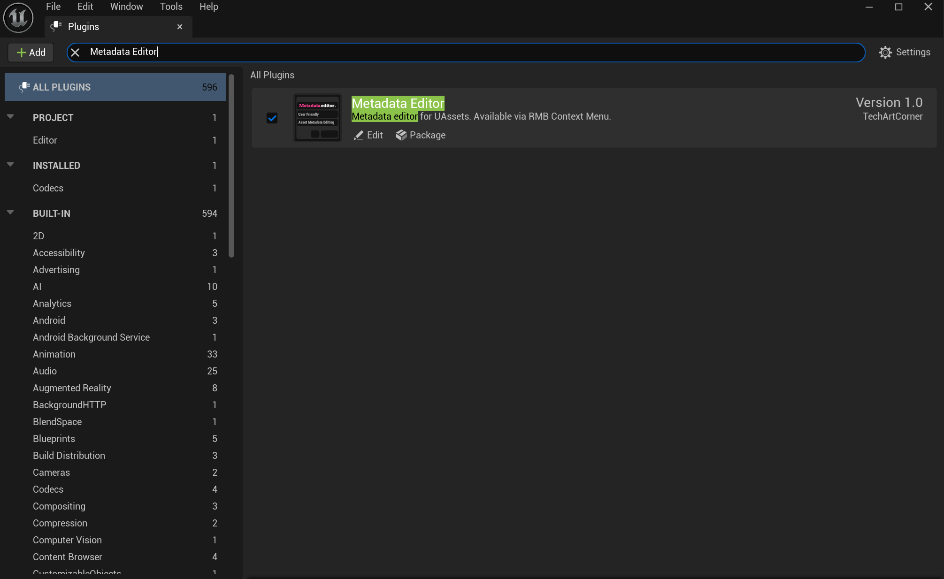Open the Window menu
Viewport: 944px width, 579px height.
point(126,7)
